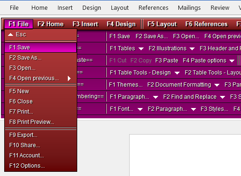Expand the F1 Tables dropdown arrow

(141, 49)
